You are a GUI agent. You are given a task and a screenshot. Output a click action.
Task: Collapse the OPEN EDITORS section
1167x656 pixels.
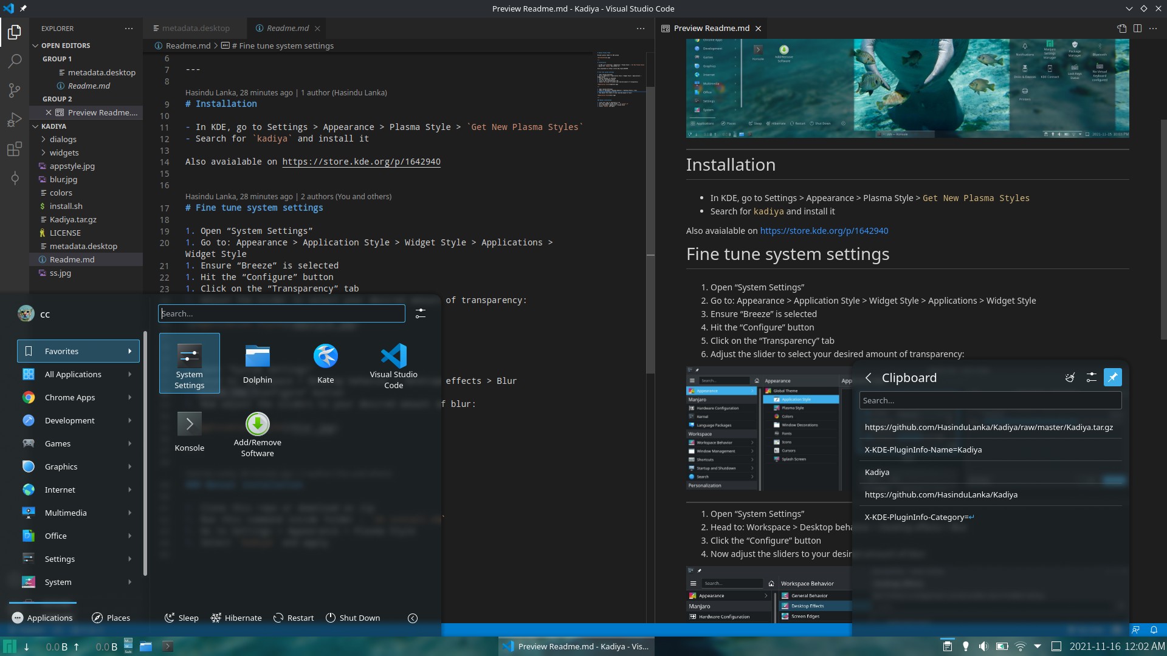[x=86, y=46]
